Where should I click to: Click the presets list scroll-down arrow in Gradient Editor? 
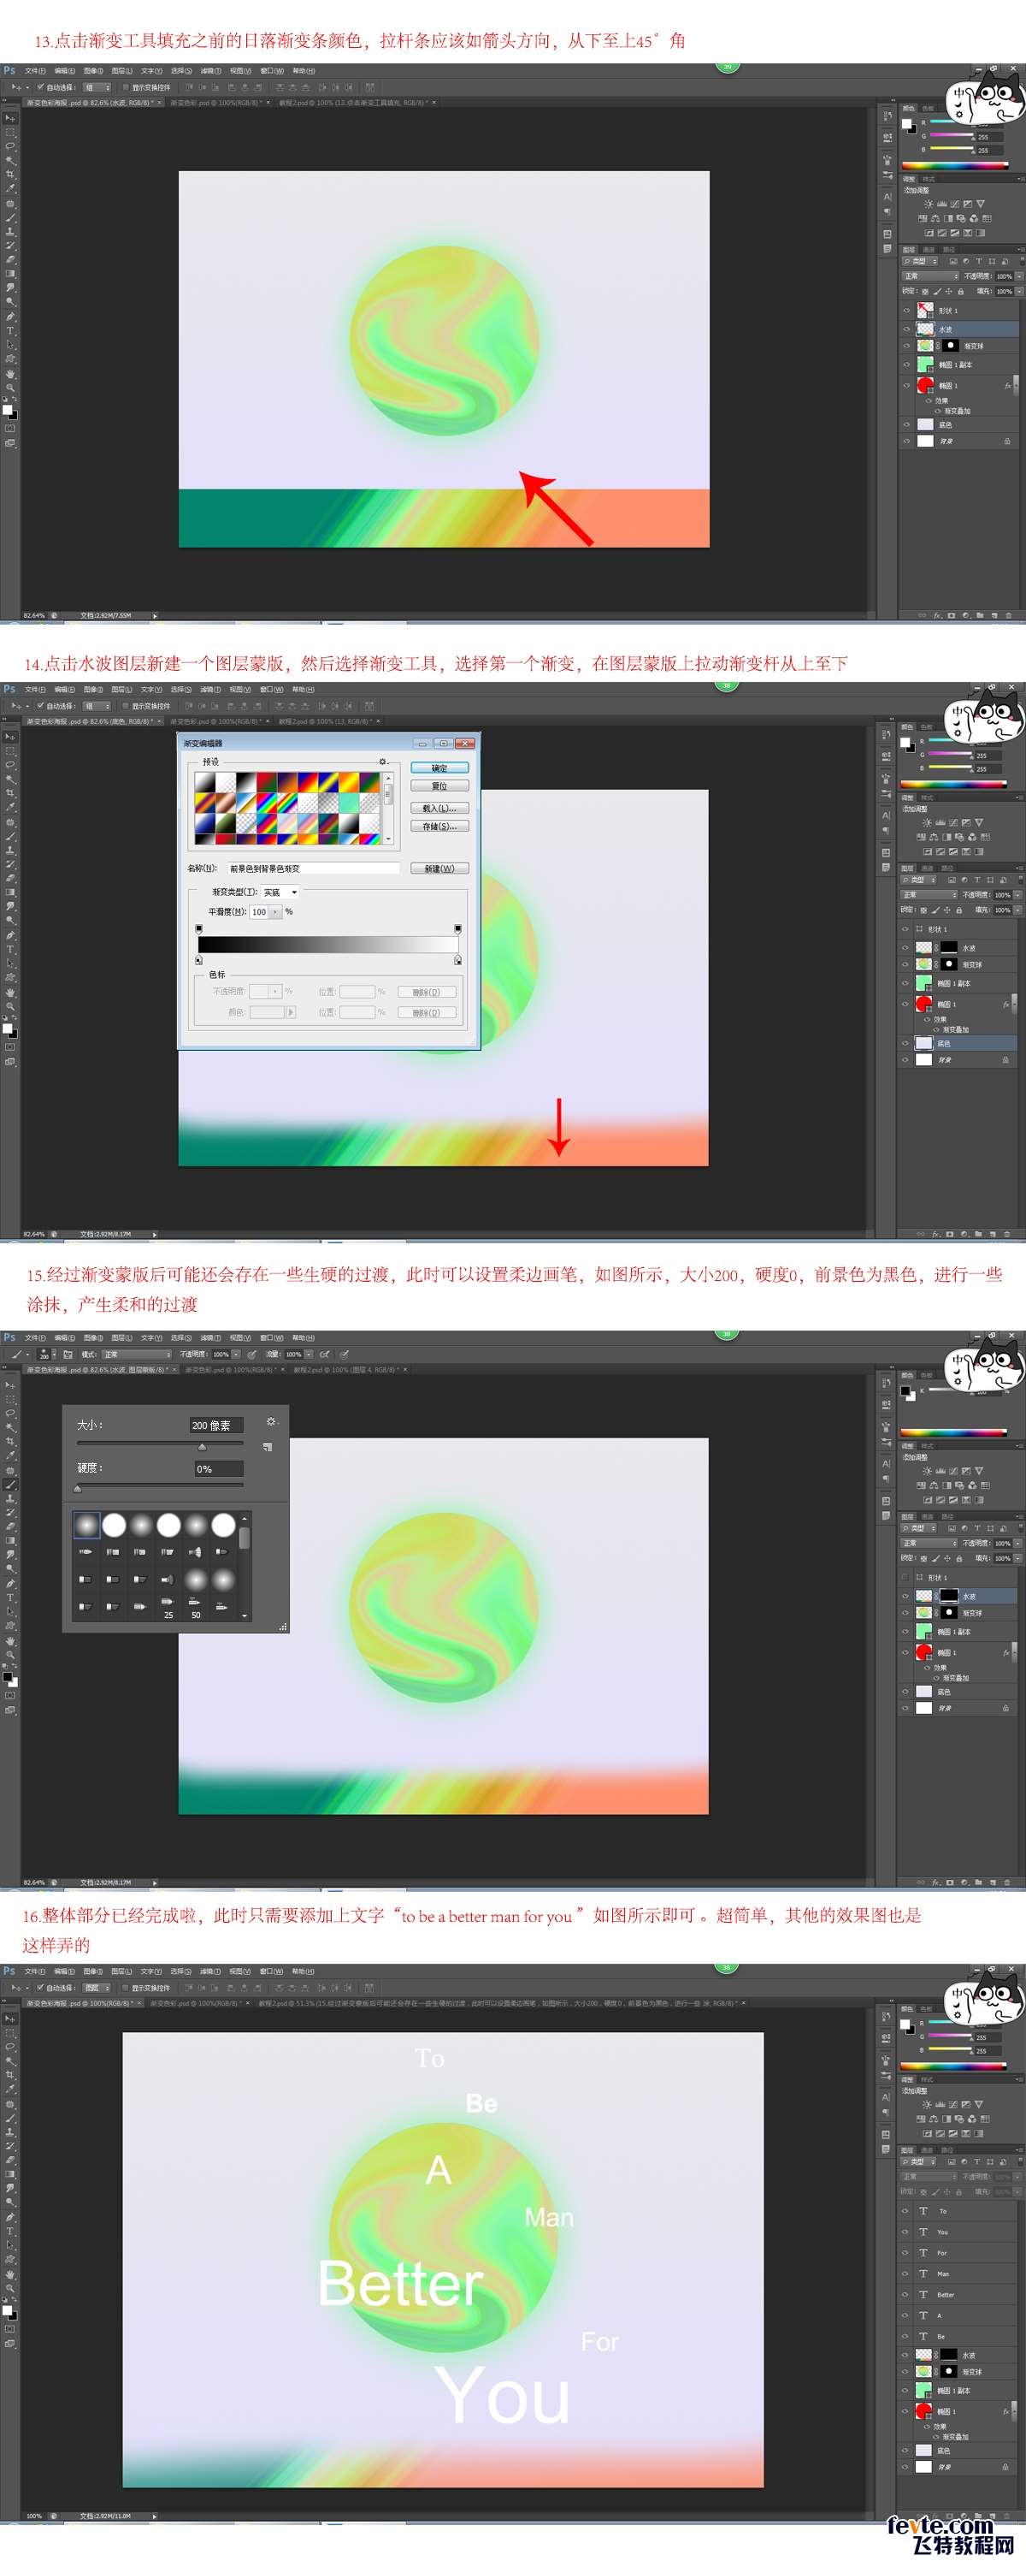pyautogui.click(x=388, y=839)
